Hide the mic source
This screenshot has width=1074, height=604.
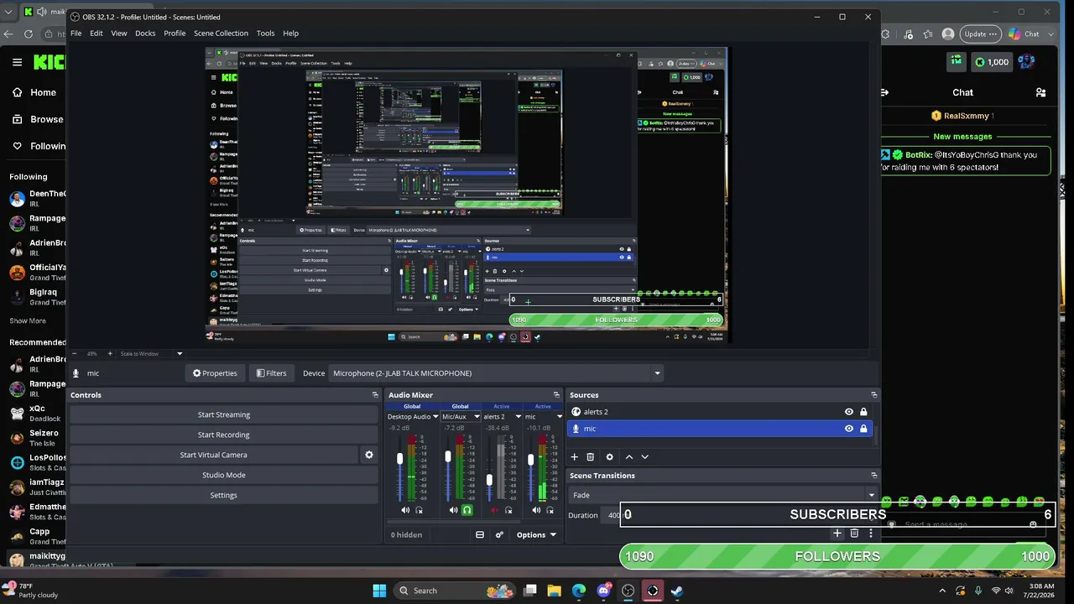point(849,429)
